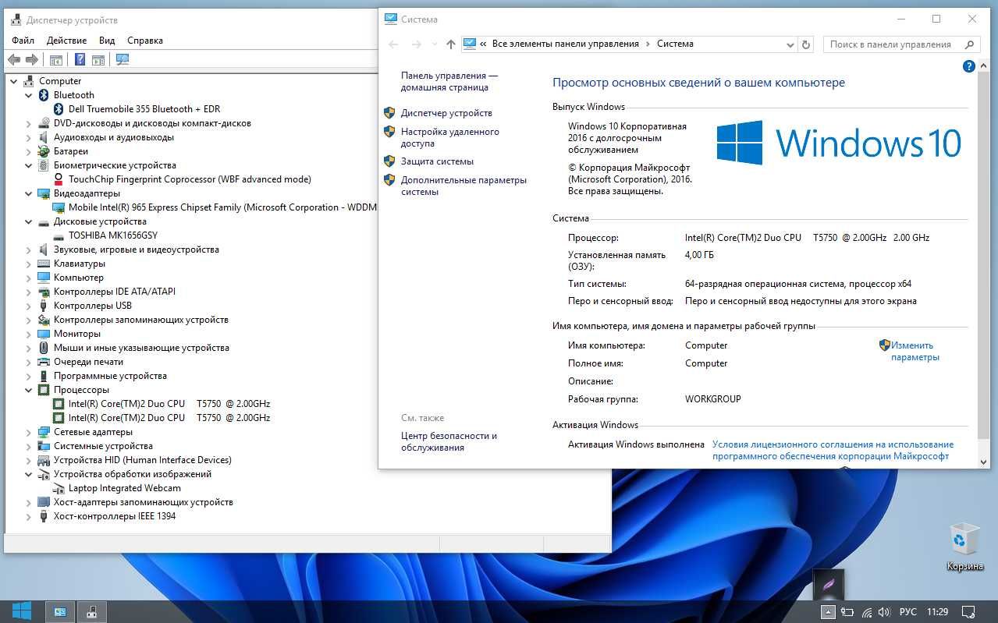Open the Help icon in Device Manager toolbar
Screen dimensions: 998x623
coord(80,59)
